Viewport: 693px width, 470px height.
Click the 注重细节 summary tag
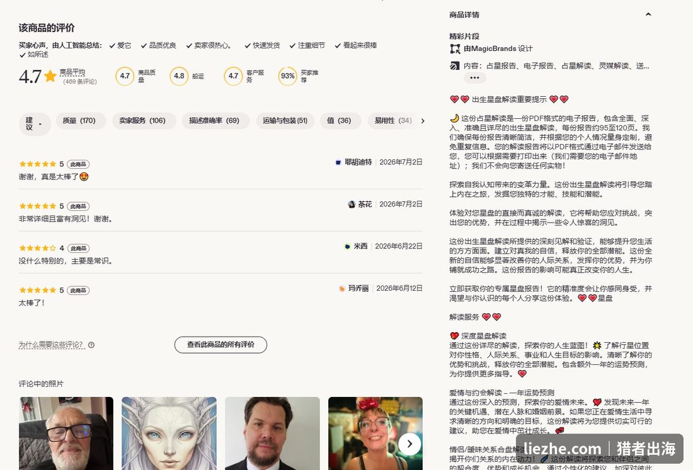(x=307, y=45)
